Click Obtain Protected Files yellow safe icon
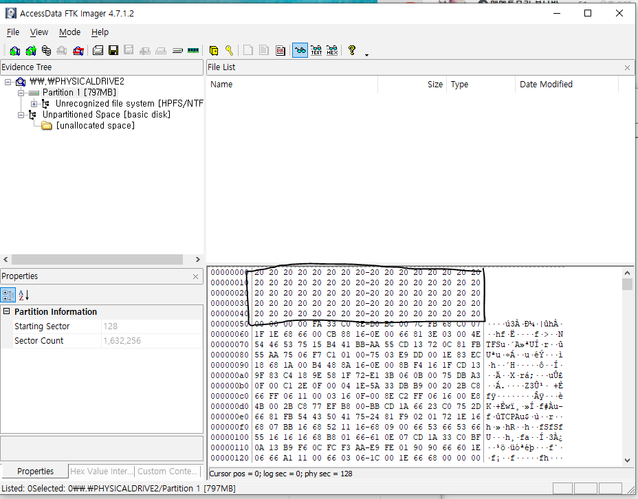This screenshot has width=638, height=499. click(x=214, y=50)
